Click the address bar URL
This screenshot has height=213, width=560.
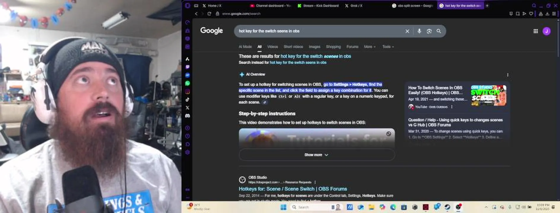[x=241, y=14]
